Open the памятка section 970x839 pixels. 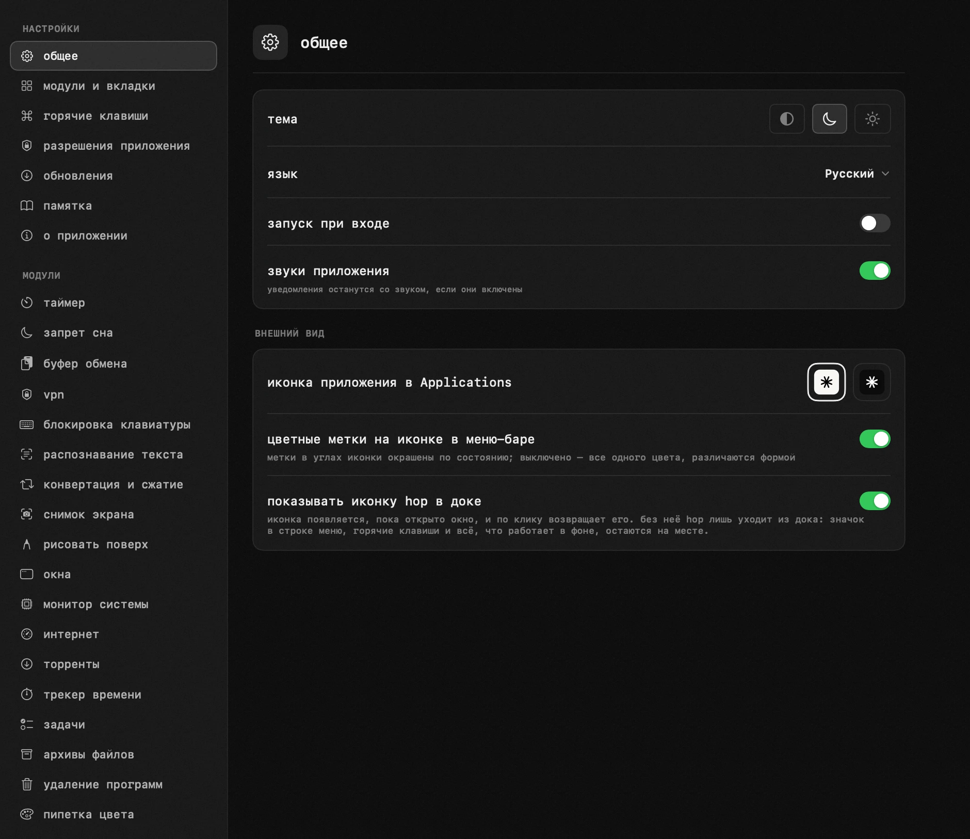[114, 205]
